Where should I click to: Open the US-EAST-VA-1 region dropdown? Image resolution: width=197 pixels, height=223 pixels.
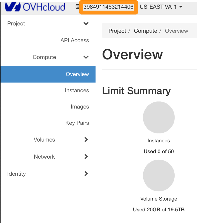(161, 7)
